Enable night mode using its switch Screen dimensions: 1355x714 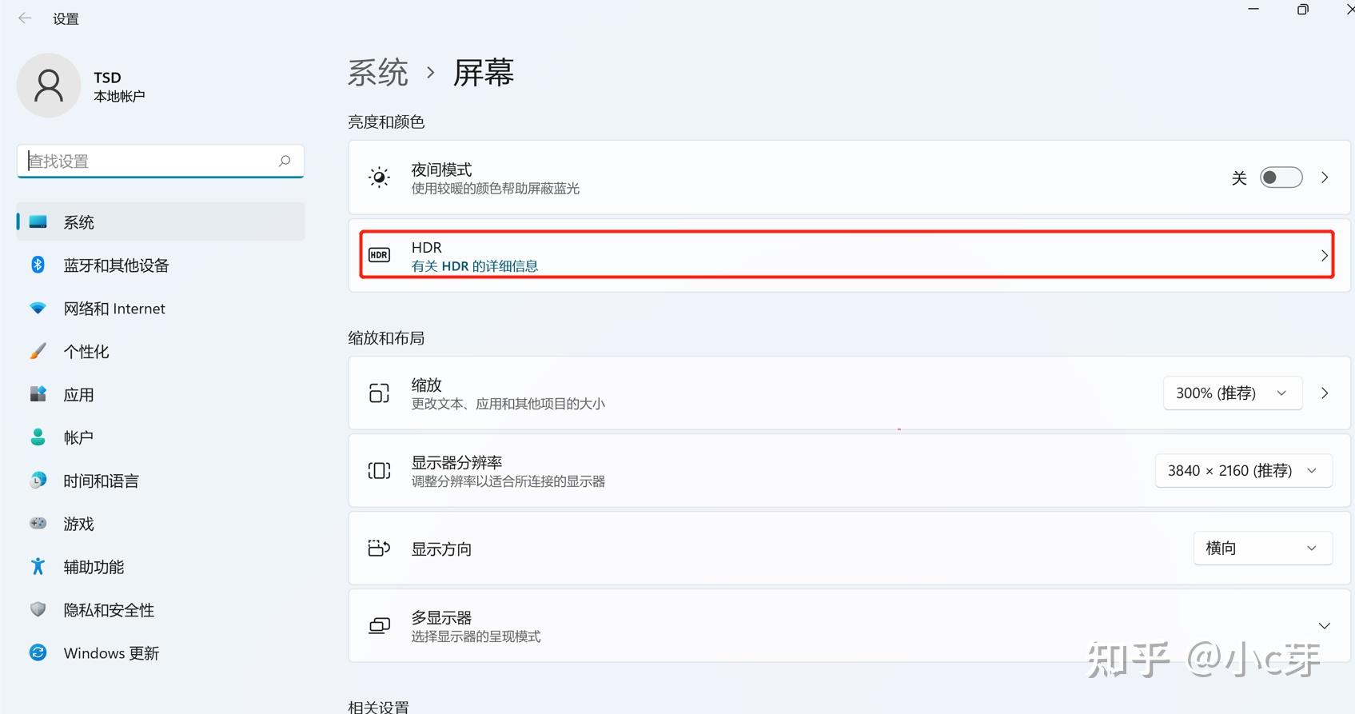click(x=1281, y=177)
